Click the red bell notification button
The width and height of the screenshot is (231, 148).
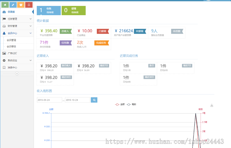tap(29, 5)
